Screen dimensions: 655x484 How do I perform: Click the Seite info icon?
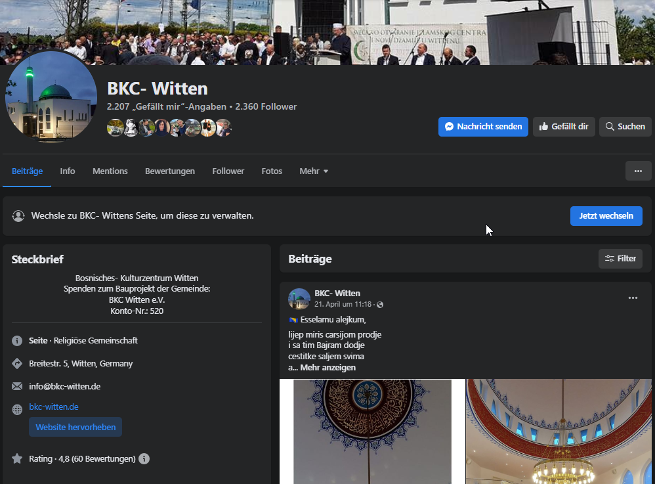tap(17, 341)
